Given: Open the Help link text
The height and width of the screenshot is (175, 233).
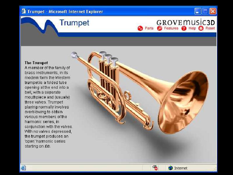Looking at the screenshot, I should click(192, 28).
